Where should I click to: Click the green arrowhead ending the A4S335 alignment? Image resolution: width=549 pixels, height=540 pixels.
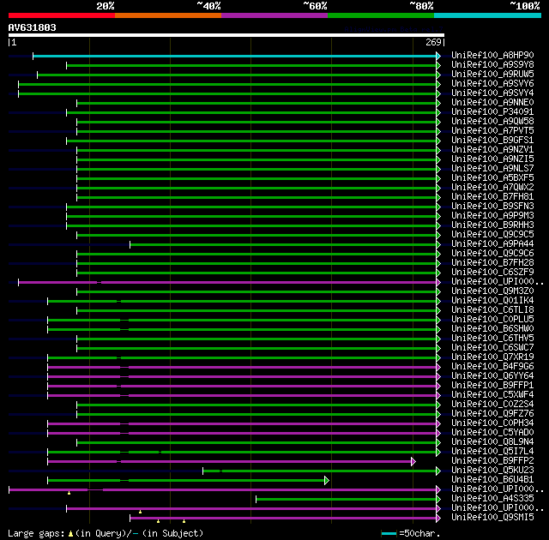[438, 500]
